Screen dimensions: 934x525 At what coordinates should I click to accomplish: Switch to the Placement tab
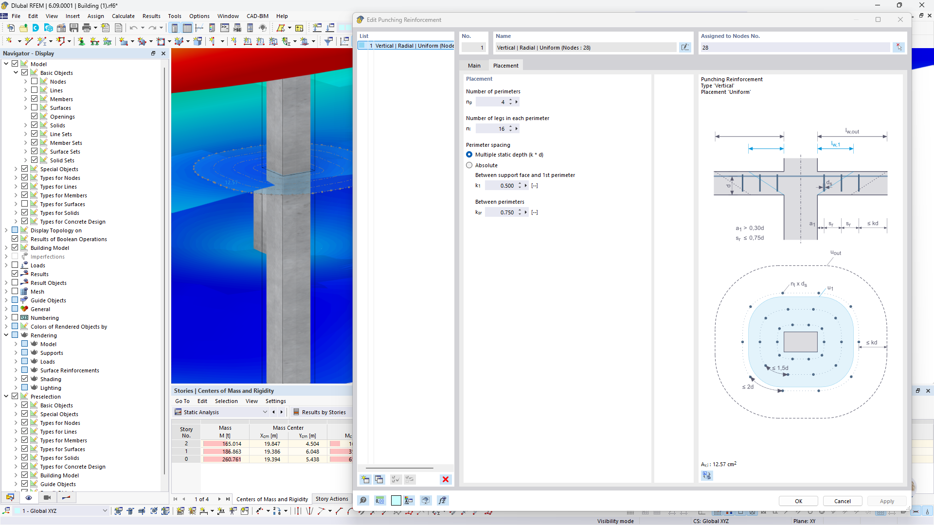point(506,66)
